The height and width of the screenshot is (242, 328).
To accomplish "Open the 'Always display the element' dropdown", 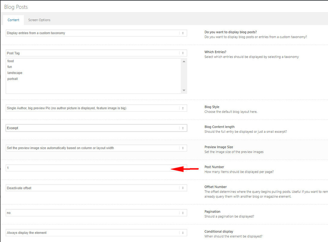I will 96,233.
